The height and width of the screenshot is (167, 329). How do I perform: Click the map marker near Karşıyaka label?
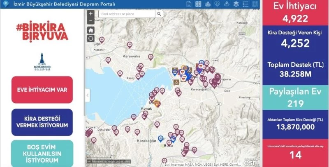coord(151,57)
